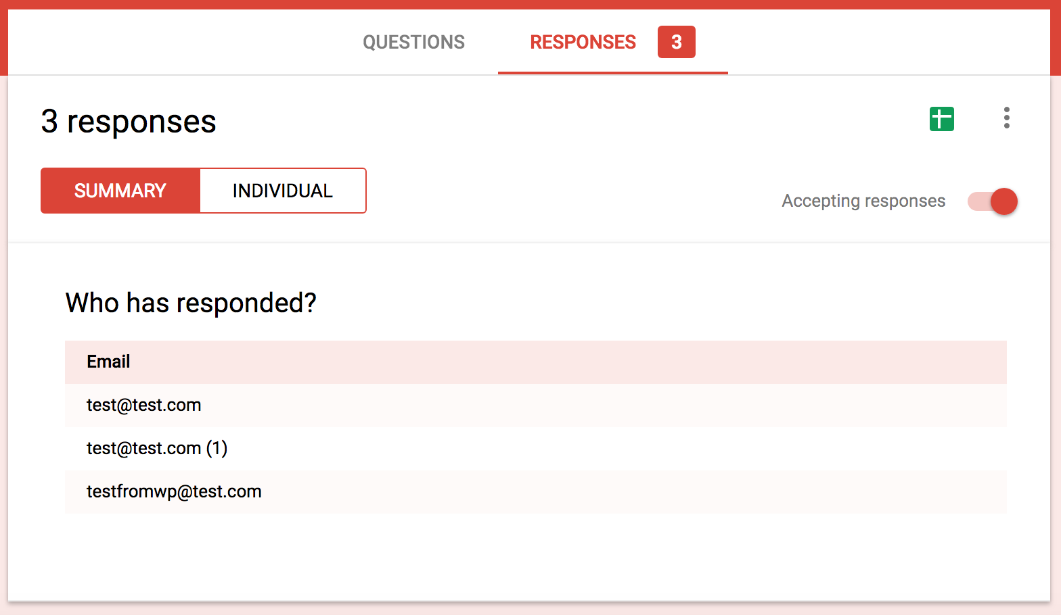This screenshot has height=615, width=1061.
Task: Click the red underline beneath Responses tab
Action: 612,72
